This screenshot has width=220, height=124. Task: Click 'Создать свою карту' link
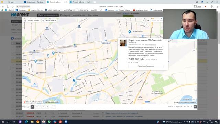(52, 102)
